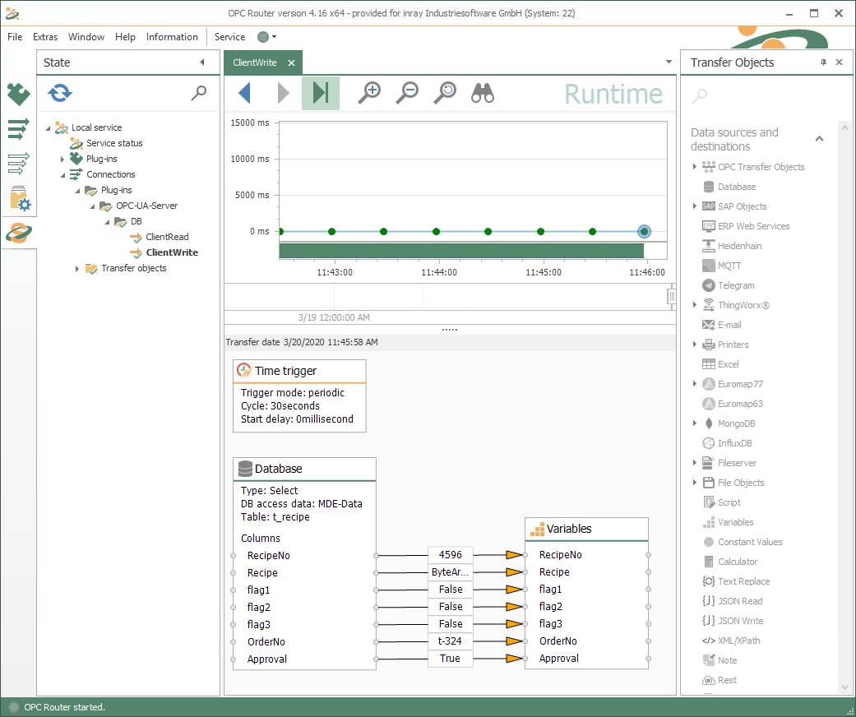856x717 pixels.
Task: Click the zoom in magnifier icon
Action: pos(369,93)
